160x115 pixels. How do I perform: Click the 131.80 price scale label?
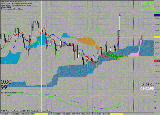click(x=157, y=24)
